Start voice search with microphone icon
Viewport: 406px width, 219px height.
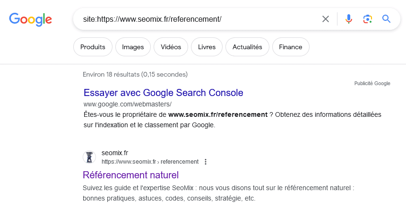tap(348, 19)
